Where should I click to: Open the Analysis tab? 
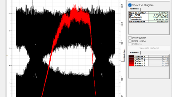(134, 9)
